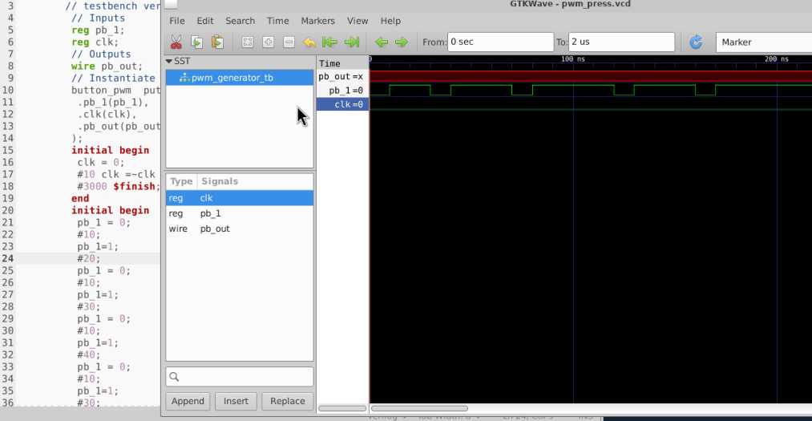The width and height of the screenshot is (812, 421).
Task: Jump to the end time marker icon
Action: (351, 43)
